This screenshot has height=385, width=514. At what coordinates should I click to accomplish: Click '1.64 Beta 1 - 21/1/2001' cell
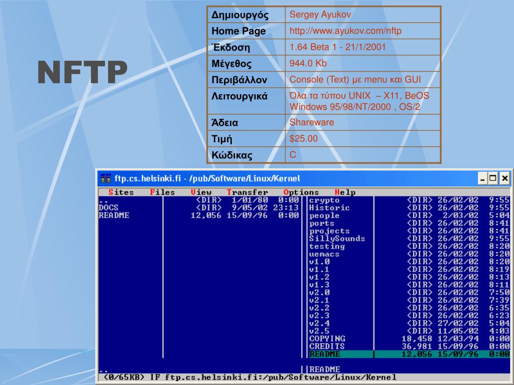pyautogui.click(x=363, y=47)
